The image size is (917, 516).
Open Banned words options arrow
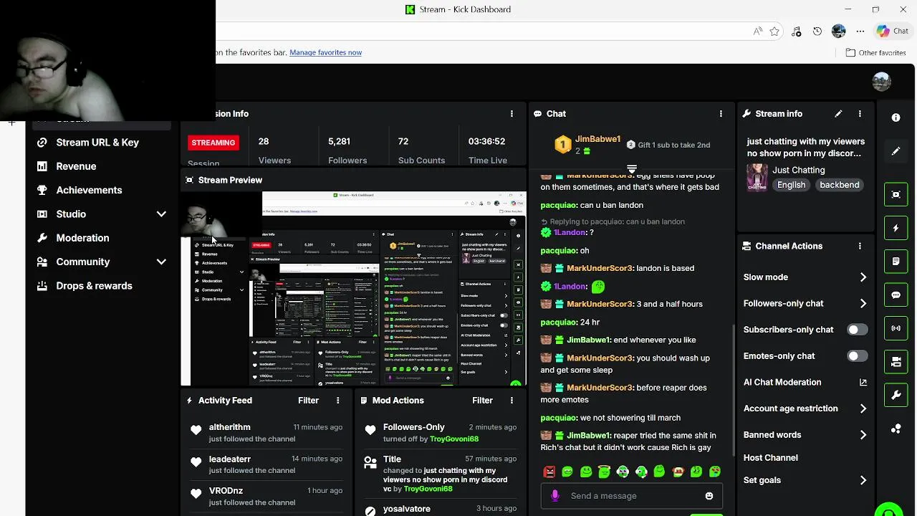[863, 435]
